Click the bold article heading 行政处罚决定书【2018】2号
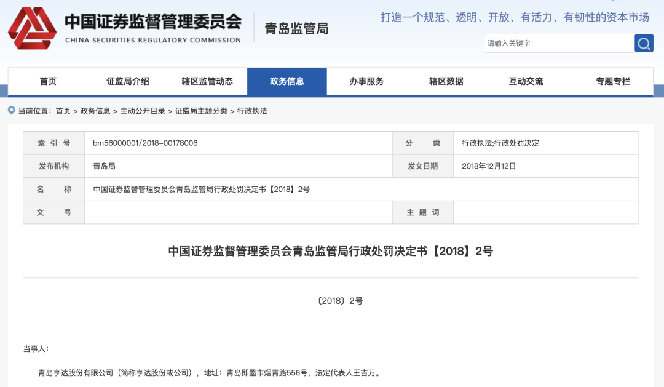The width and height of the screenshot is (664, 387). 330,252
